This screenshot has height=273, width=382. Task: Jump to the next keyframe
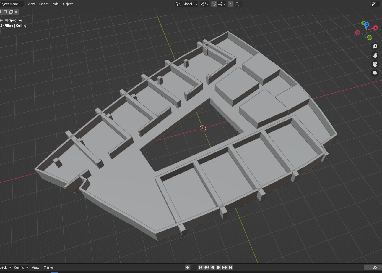pyautogui.click(x=225, y=267)
